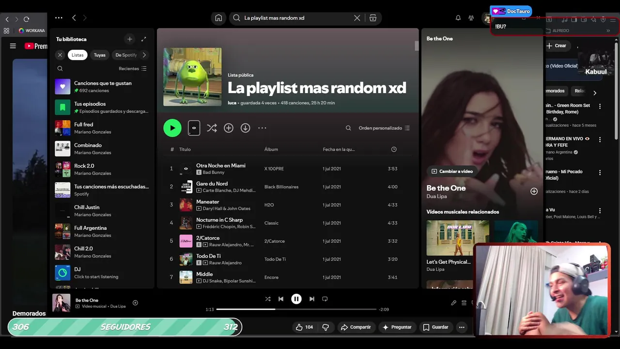Toggle shuffle in player bar

click(268, 299)
